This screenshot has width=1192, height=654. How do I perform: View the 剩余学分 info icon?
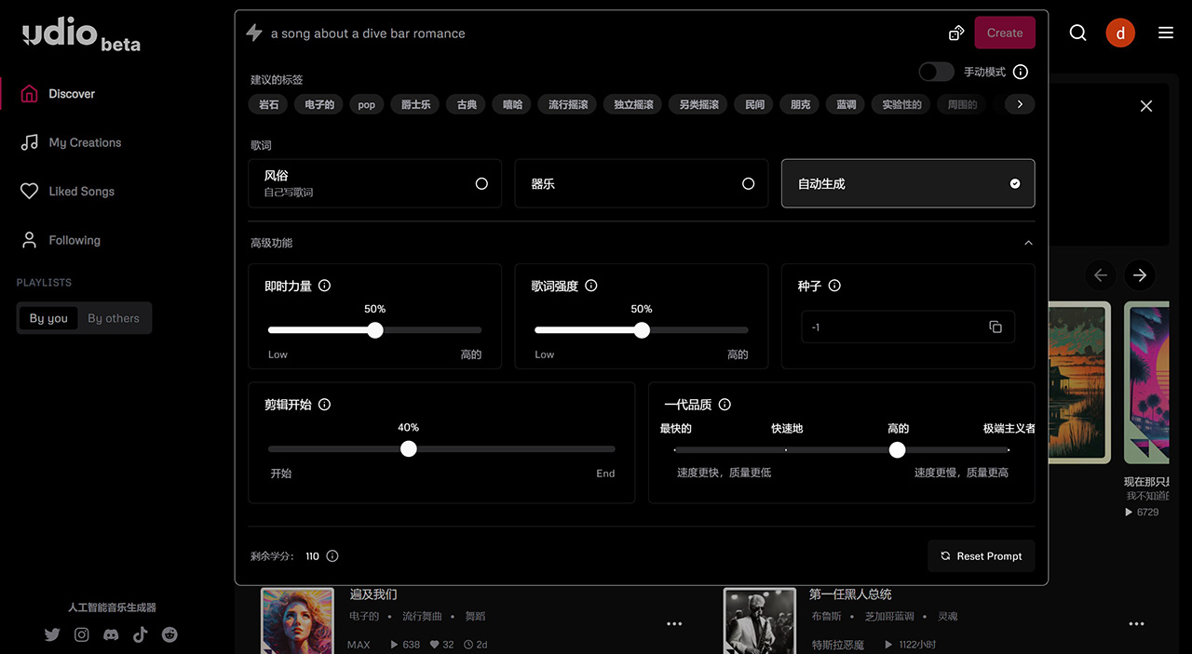pyautogui.click(x=332, y=555)
